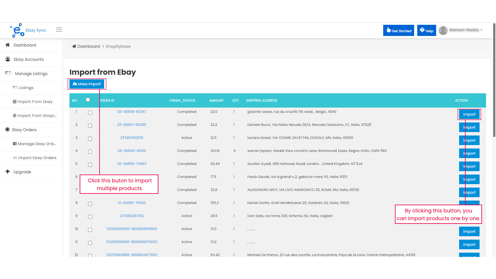Open order link 274386257010
Image resolution: width=496 pixels, height=279 pixels.
[x=132, y=216]
